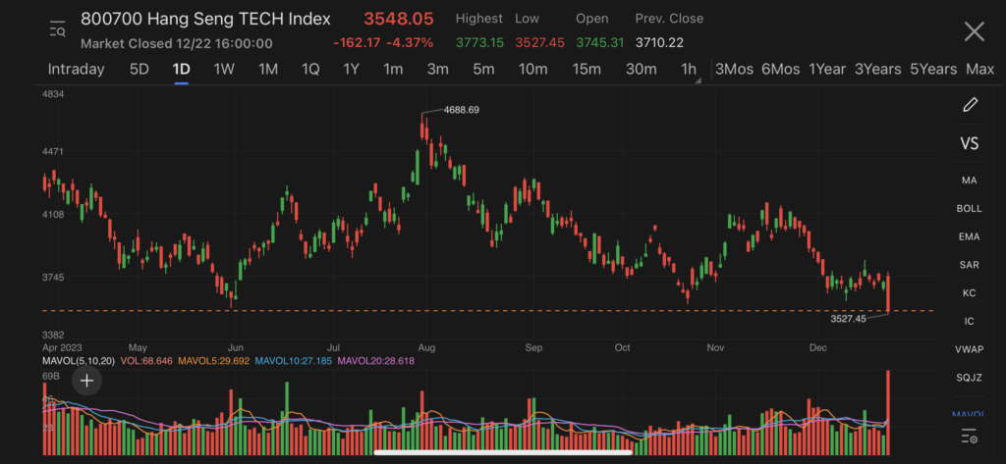Select the 5Years range
This screenshot has height=464, width=1006.
pyautogui.click(x=932, y=69)
